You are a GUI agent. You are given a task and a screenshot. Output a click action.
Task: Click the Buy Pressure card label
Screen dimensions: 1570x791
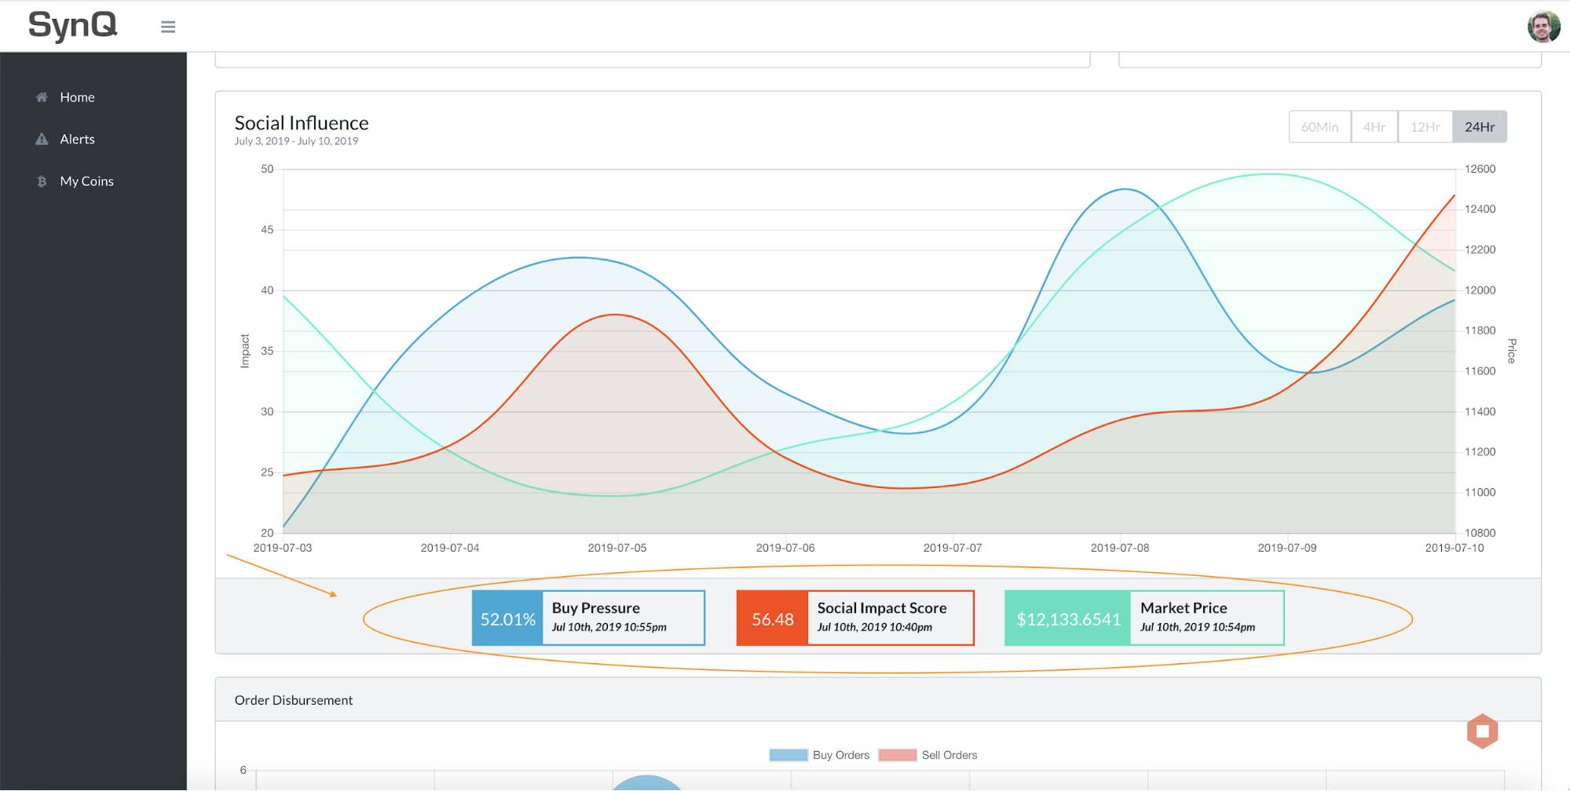595,608
